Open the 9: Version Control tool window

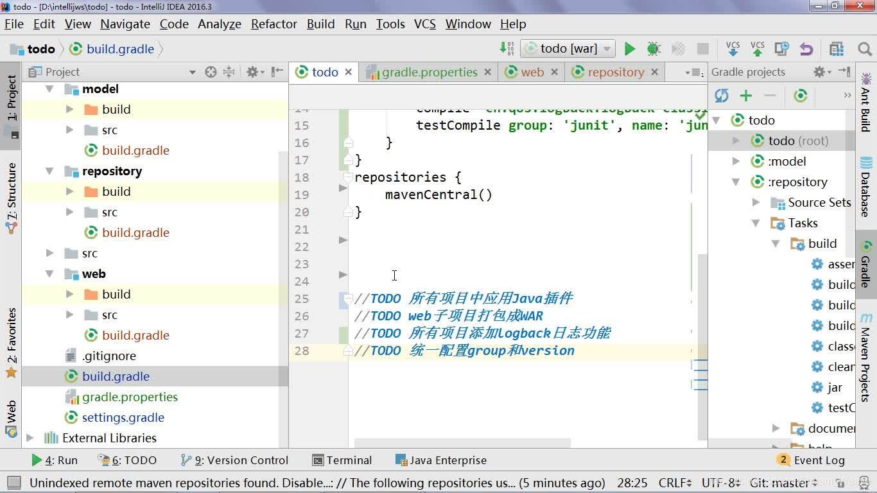tap(235, 460)
